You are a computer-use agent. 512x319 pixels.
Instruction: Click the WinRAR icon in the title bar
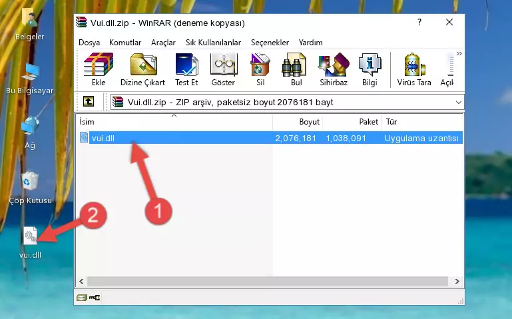81,23
